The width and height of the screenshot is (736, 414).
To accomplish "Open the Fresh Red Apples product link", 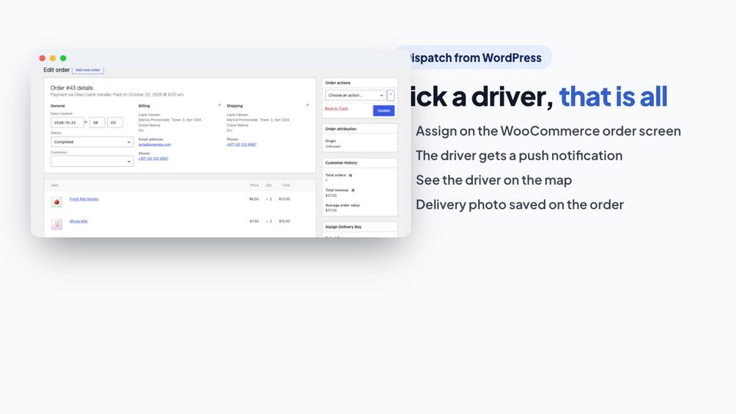I will point(84,199).
